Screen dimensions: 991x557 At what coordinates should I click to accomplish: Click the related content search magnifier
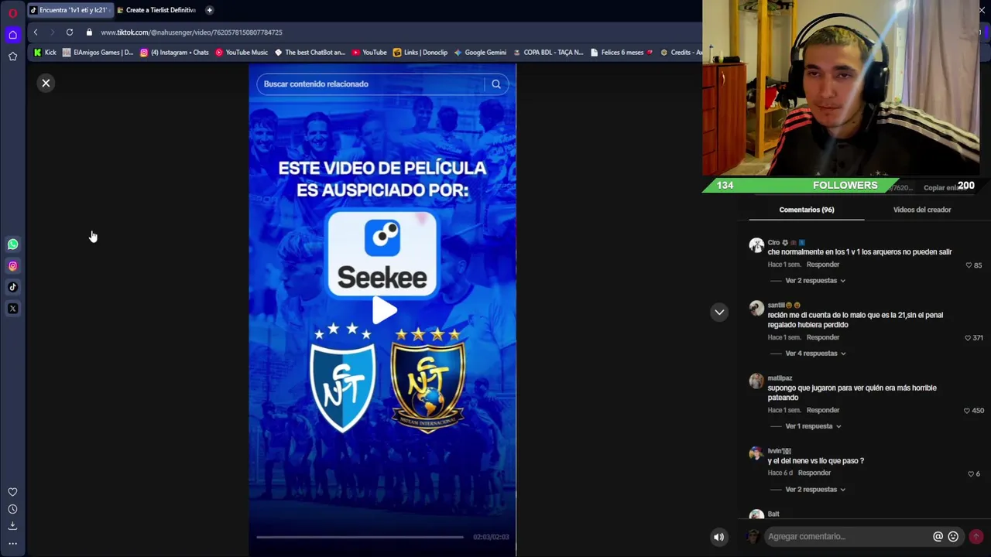point(496,84)
